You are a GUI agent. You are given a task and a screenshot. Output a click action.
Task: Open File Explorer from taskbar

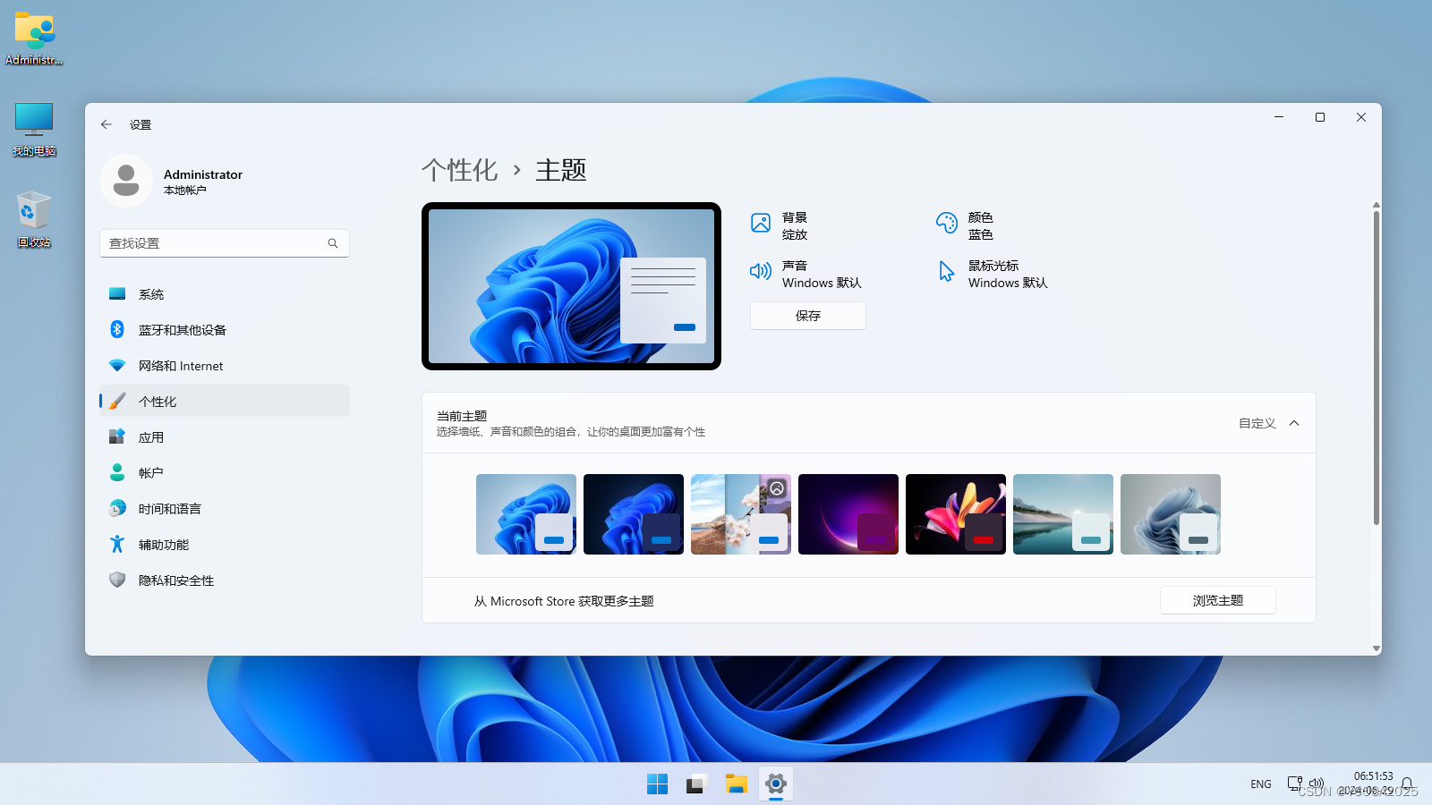(x=737, y=784)
